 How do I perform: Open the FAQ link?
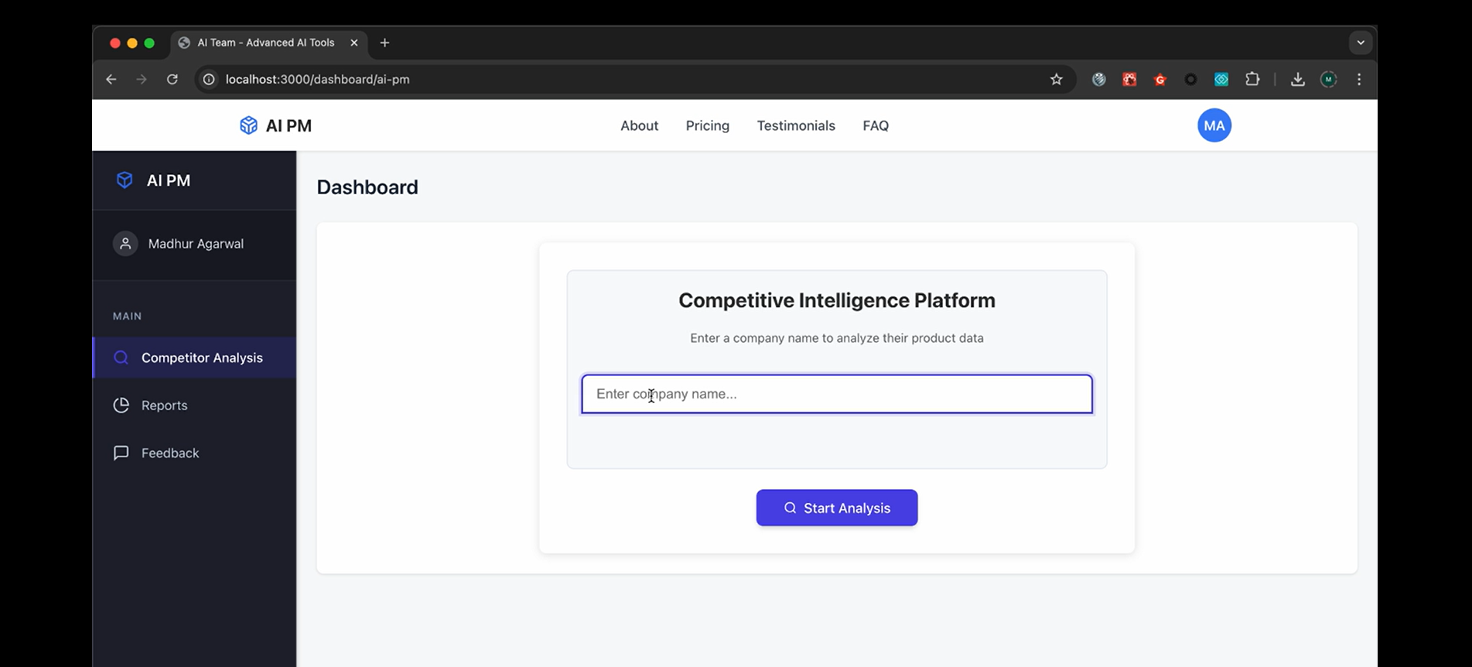pos(876,125)
